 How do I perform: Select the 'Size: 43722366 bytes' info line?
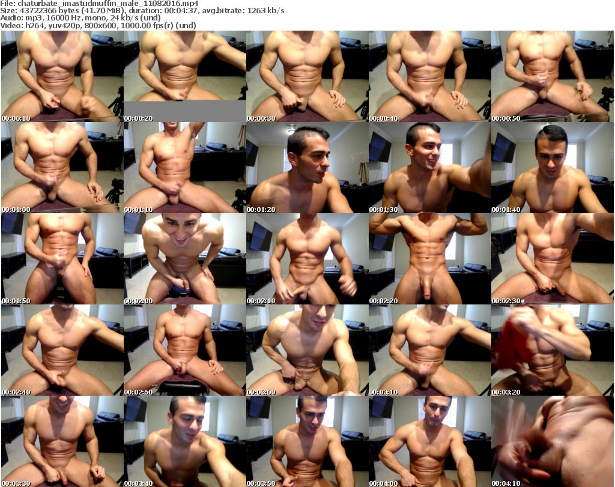tap(142, 11)
